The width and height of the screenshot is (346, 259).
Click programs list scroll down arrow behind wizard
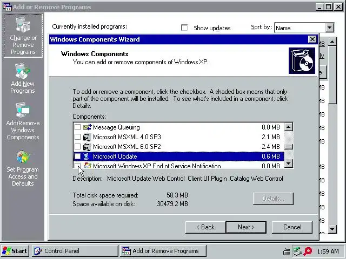click(x=332, y=229)
